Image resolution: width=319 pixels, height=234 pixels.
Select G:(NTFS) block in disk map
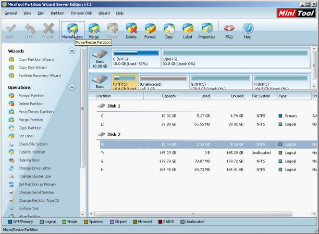point(220,82)
